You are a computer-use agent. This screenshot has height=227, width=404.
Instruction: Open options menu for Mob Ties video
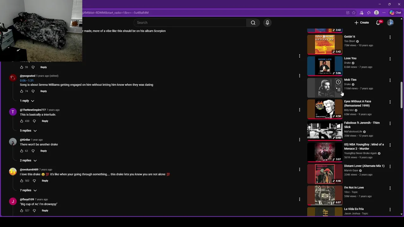[x=390, y=80]
